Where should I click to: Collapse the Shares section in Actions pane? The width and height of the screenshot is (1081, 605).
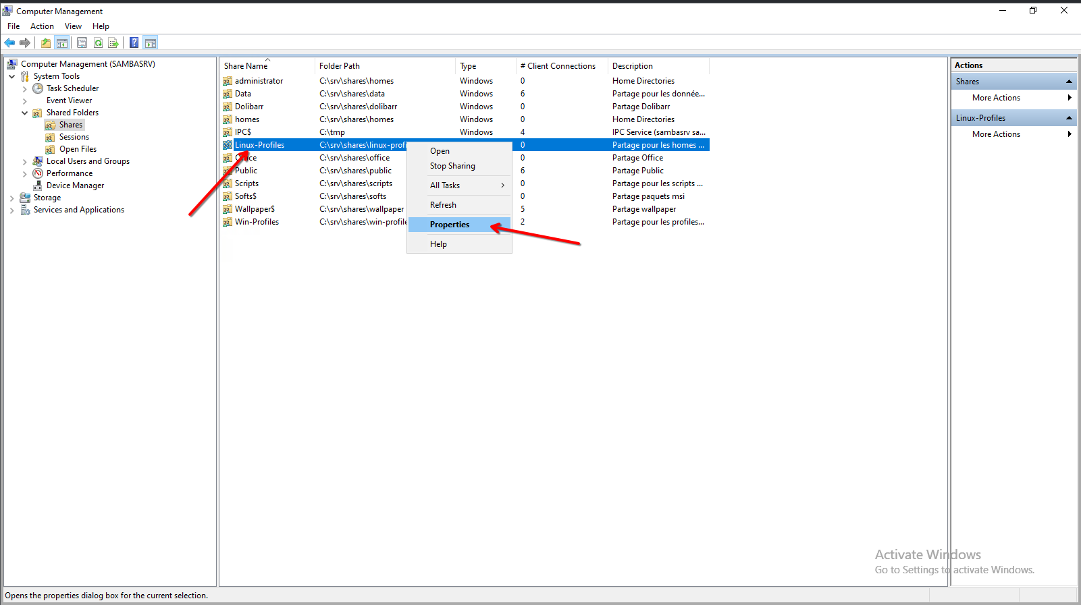tap(1069, 82)
